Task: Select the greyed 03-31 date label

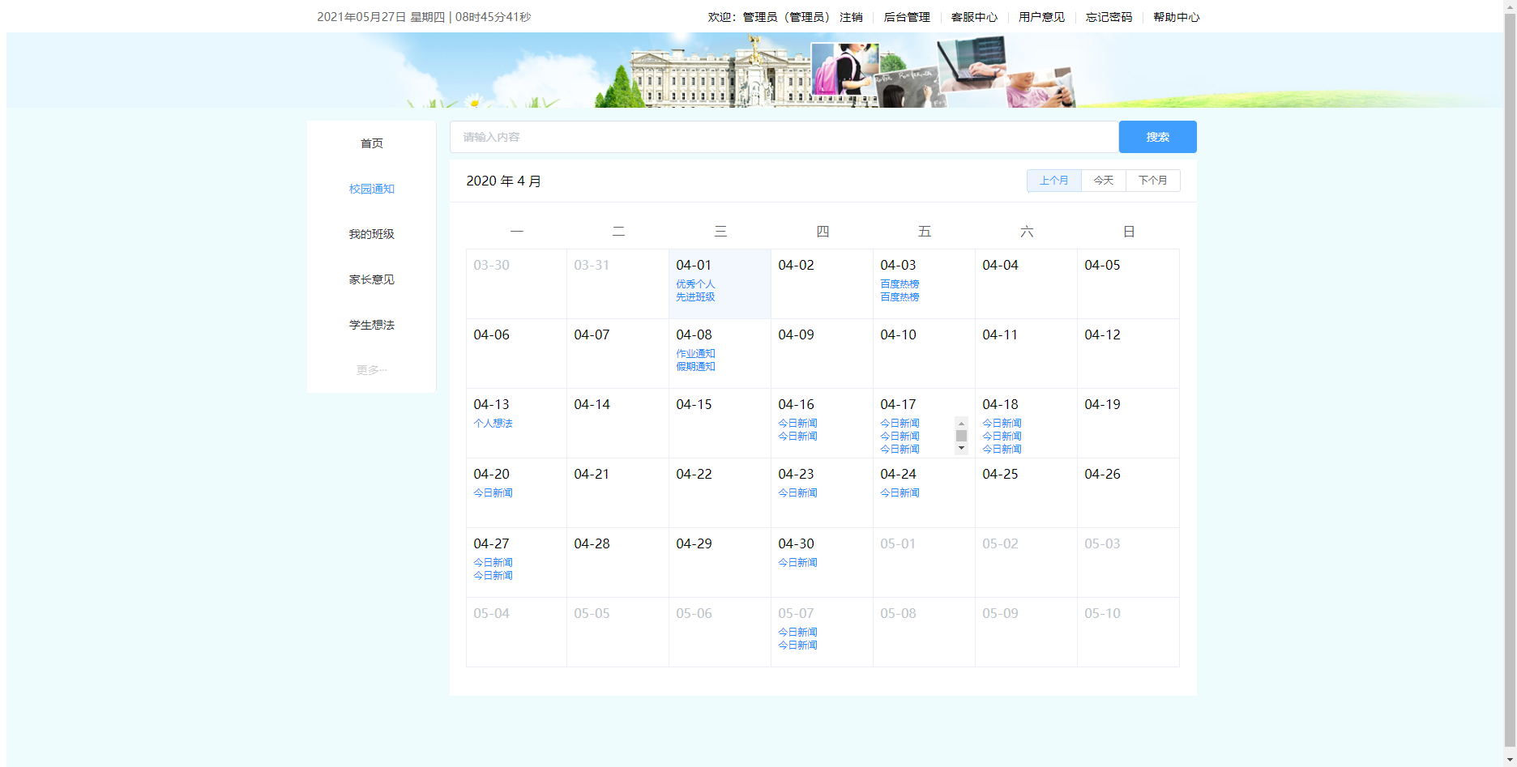Action: click(592, 266)
